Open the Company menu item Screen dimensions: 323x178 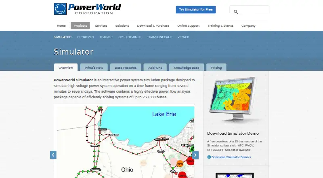click(248, 25)
